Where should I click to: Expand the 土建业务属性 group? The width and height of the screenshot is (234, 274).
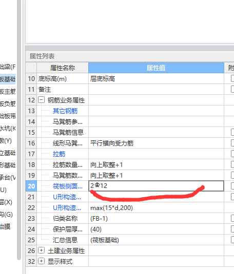click(42, 250)
